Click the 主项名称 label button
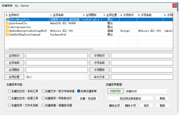The height and width of the screenshot is (117, 180). coord(14,63)
